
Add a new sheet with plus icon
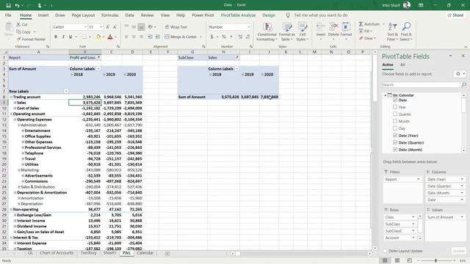pos(167,254)
